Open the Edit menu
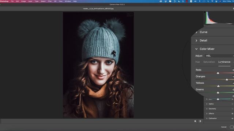This screenshot has width=234, height=131. 17,1
